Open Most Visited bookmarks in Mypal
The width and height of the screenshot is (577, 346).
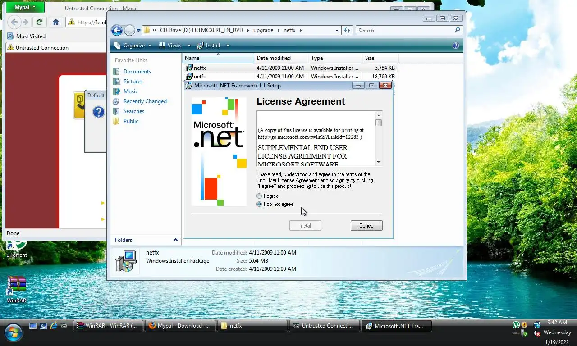(26, 36)
